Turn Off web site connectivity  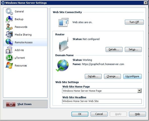pyautogui.click(x=134, y=22)
